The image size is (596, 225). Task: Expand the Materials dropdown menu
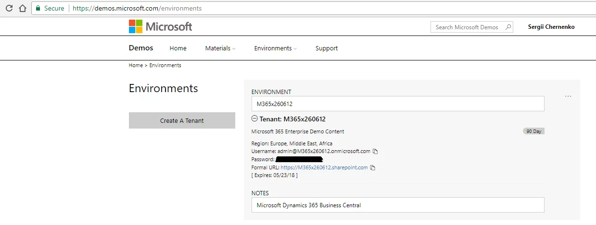point(220,48)
